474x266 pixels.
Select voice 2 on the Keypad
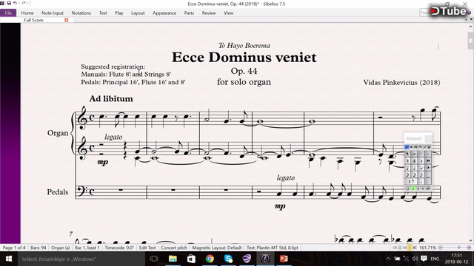point(413,189)
